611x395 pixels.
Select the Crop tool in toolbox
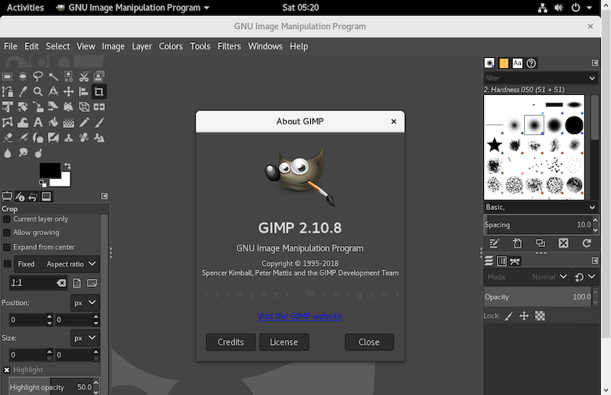click(99, 92)
